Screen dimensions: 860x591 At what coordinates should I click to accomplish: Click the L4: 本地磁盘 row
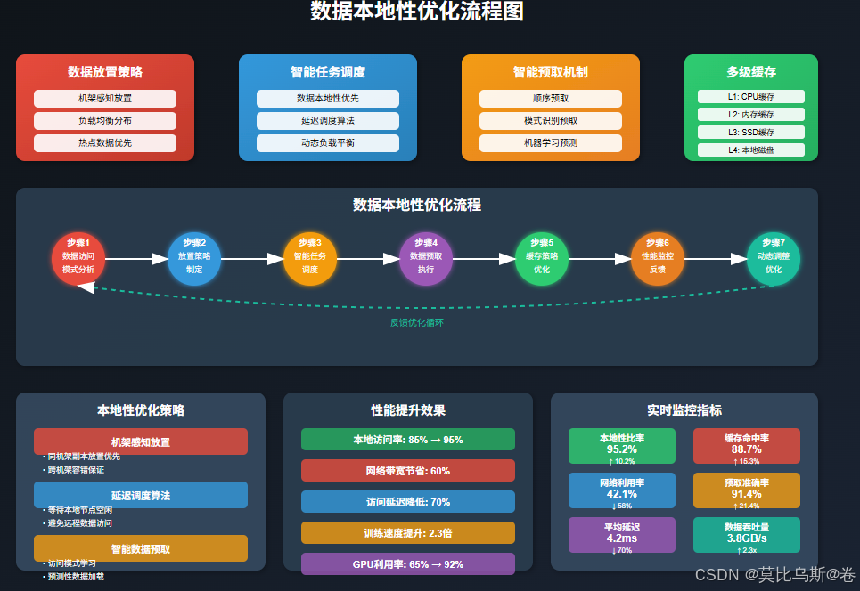tap(751, 150)
